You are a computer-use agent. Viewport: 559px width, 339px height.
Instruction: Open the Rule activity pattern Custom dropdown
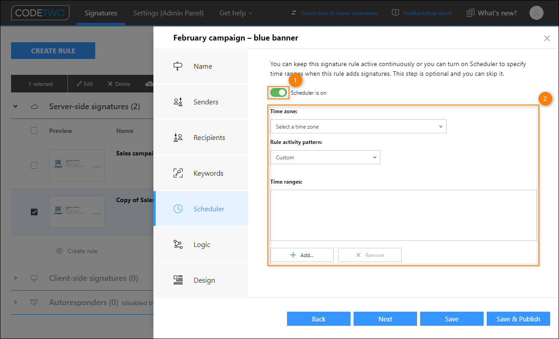325,157
